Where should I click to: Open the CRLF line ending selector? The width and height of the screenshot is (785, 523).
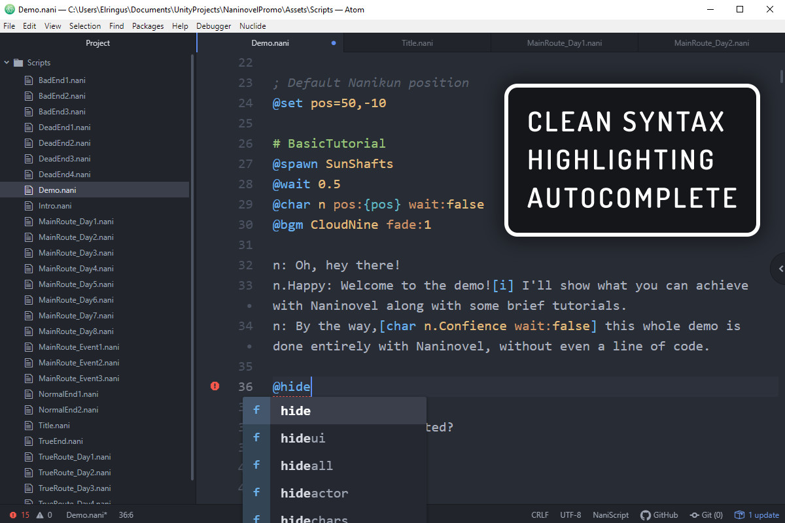click(540, 515)
